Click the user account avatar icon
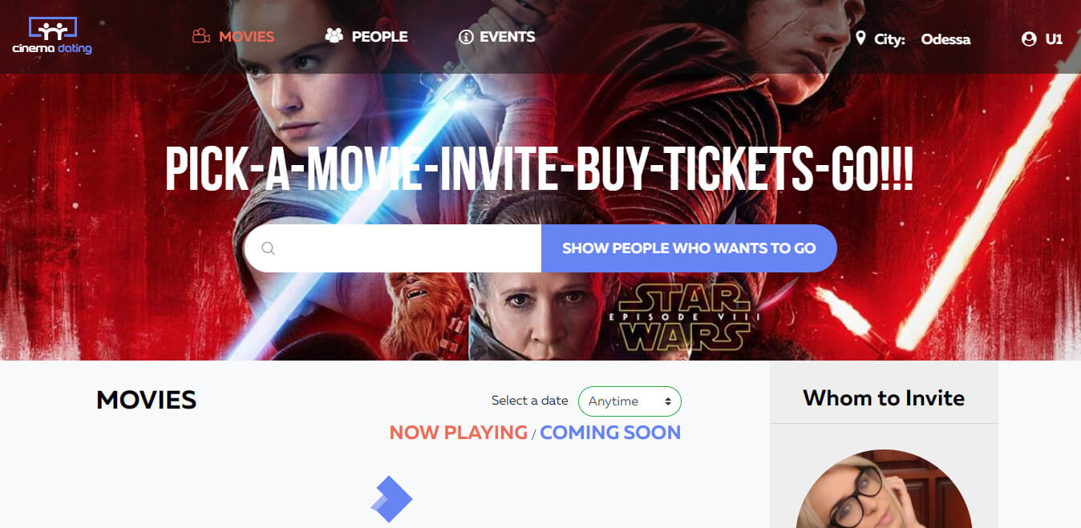1081x528 pixels. (x=1029, y=38)
